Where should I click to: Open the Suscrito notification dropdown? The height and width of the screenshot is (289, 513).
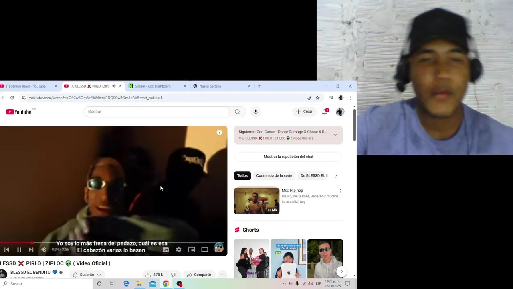(87, 275)
